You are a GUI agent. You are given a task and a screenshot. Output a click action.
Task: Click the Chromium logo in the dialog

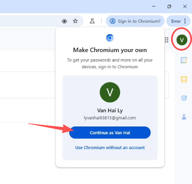pyautogui.click(x=110, y=38)
